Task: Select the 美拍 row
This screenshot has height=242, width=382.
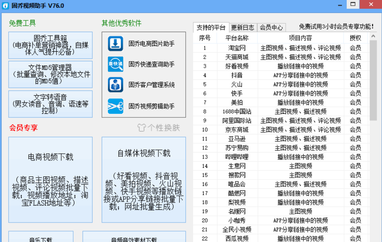Action: (281, 103)
